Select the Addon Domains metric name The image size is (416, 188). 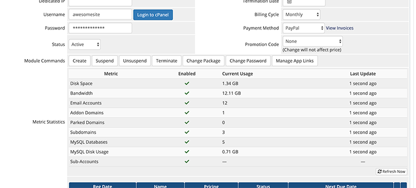pos(87,113)
